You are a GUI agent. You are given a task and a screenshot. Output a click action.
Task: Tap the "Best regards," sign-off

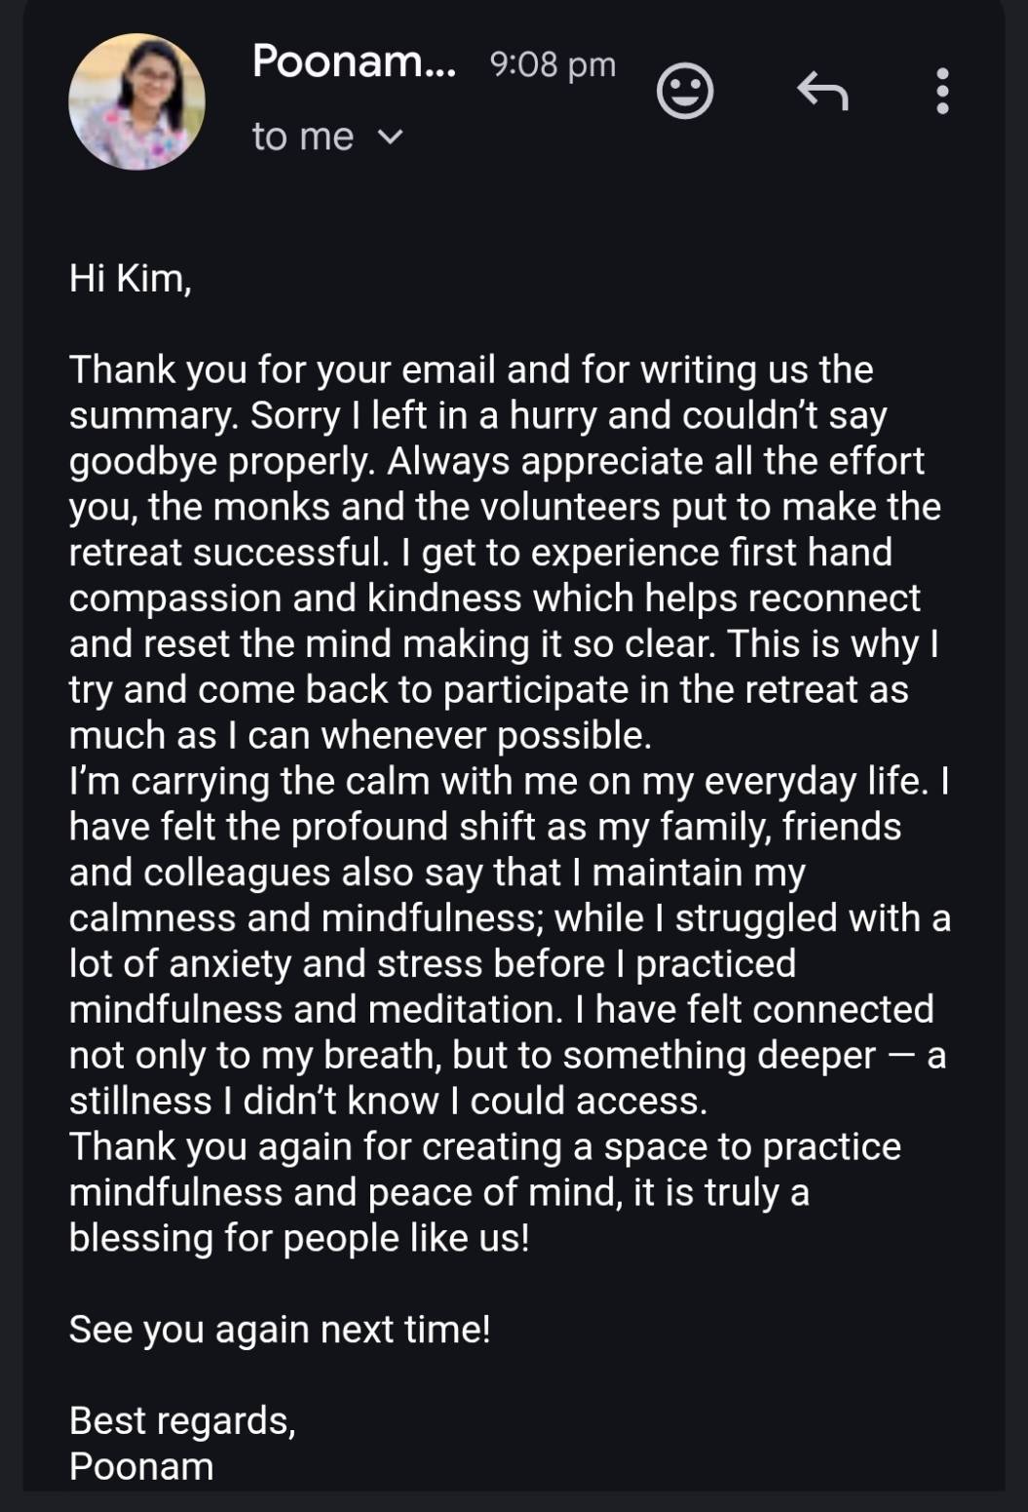pyautogui.click(x=182, y=1421)
